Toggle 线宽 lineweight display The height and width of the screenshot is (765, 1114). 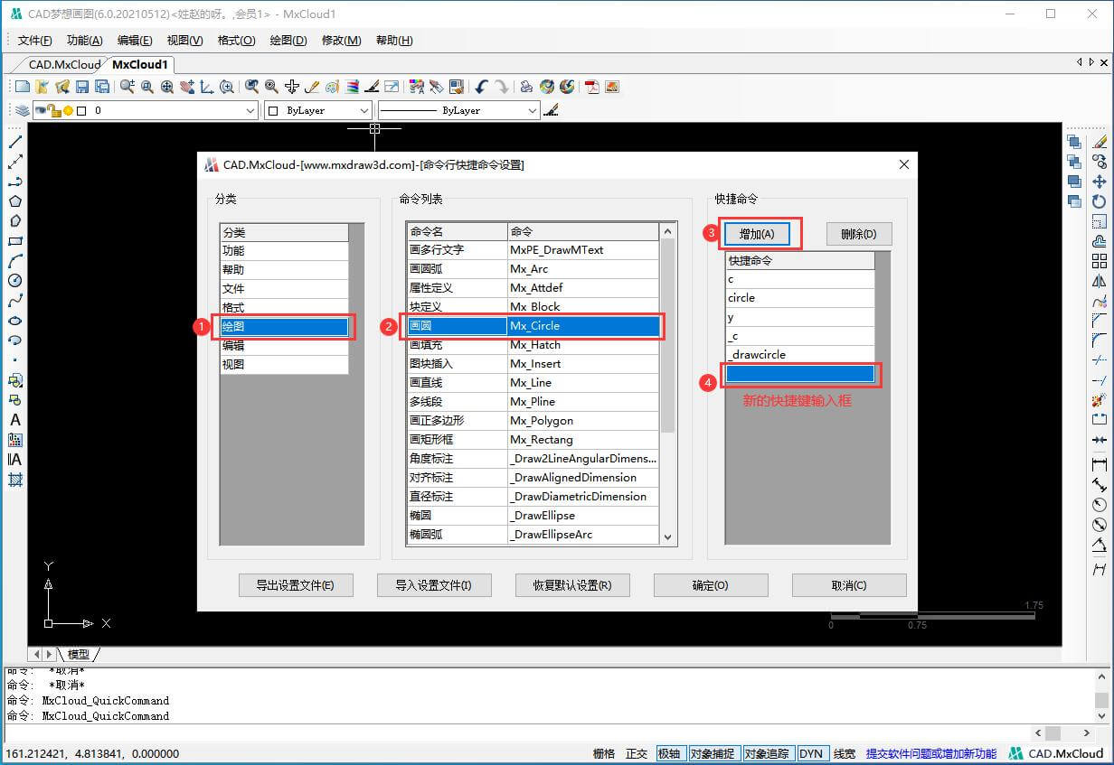(845, 753)
